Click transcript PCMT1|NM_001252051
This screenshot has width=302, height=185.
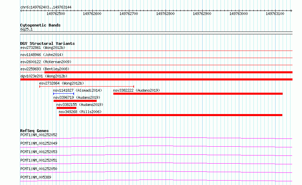[39, 160]
